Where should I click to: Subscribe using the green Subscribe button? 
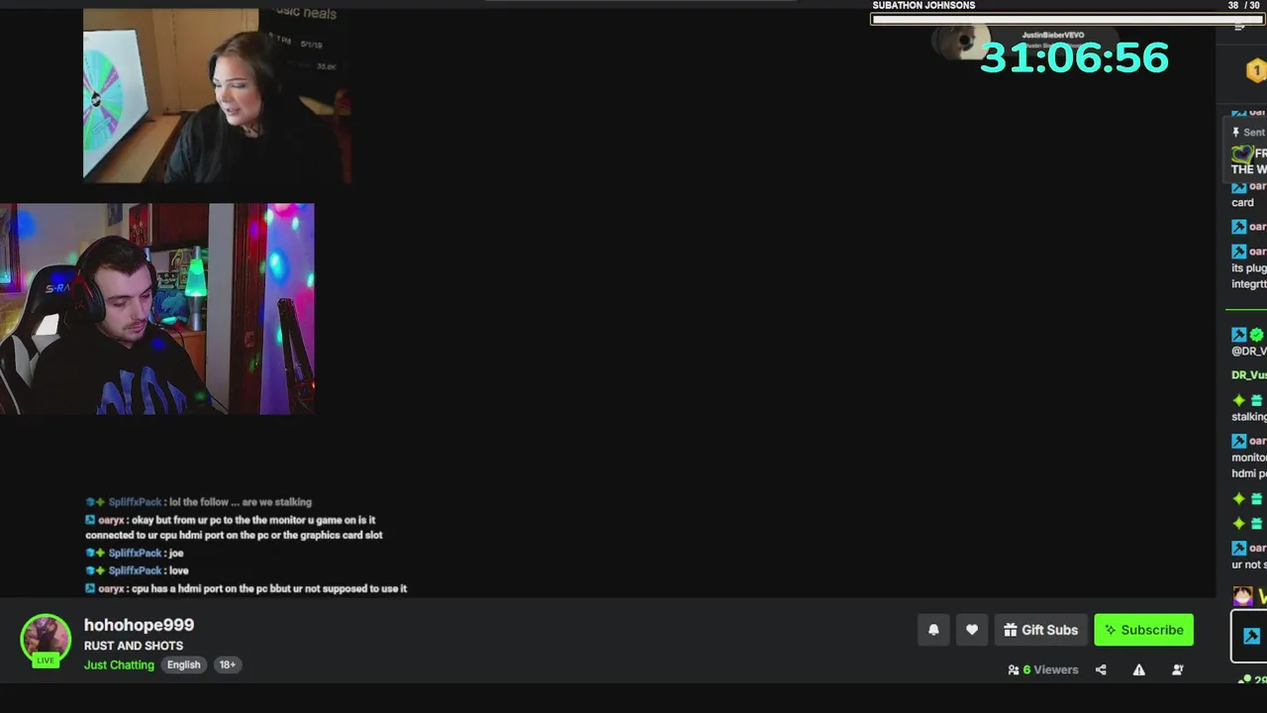click(x=1144, y=630)
